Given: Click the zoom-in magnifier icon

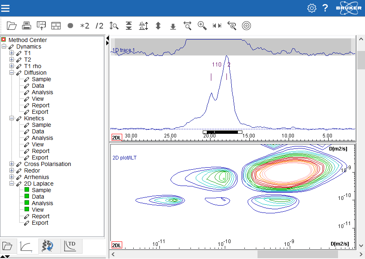Looking at the screenshot, I should click(x=202, y=26).
